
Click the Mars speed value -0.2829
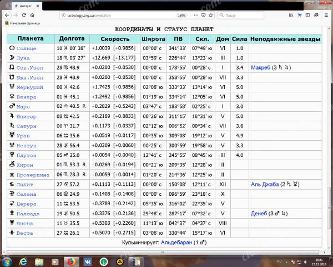101,106
